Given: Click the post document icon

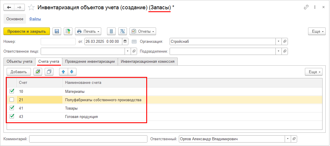Looking at the screenshot, I should pos(68,31).
